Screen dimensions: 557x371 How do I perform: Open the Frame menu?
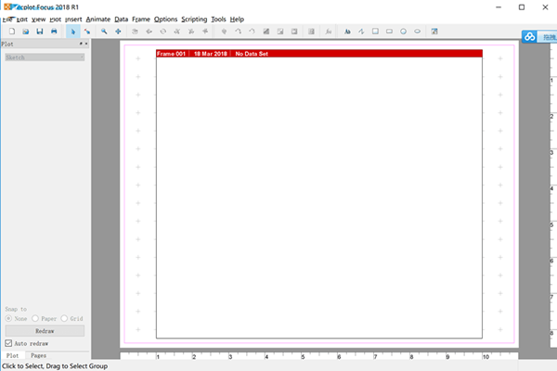pos(141,19)
